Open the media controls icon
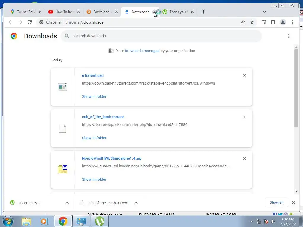 [x=264, y=22]
